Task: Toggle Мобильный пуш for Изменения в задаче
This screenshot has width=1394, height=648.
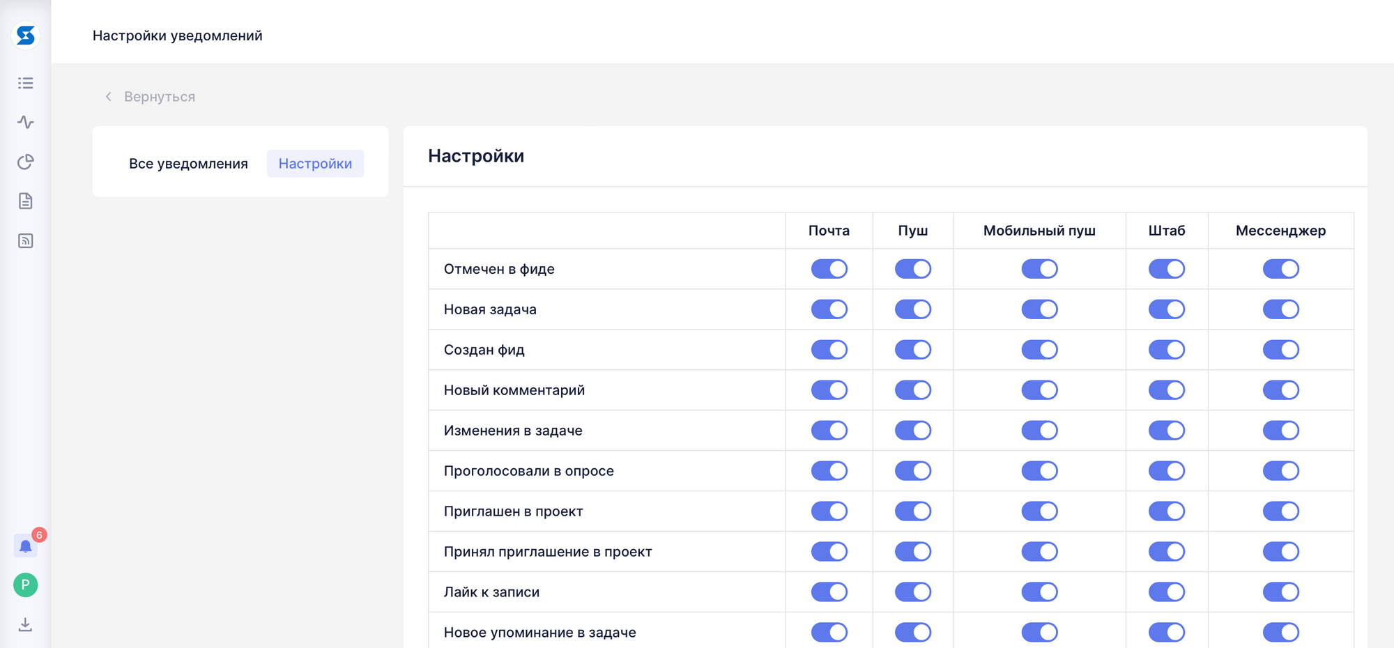Action: click(x=1040, y=431)
